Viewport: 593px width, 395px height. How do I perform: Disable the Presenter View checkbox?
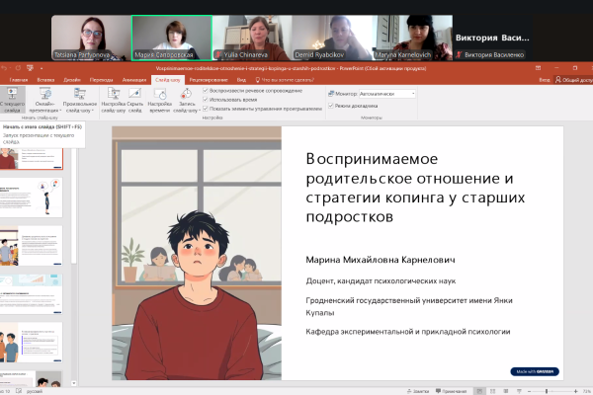coord(330,105)
